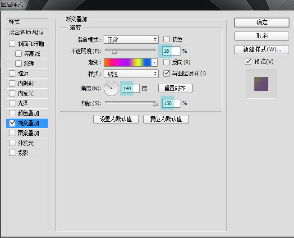Select the 外发光 label entry
Image resolution: width=294 pixels, height=238 pixels.
point(26,143)
